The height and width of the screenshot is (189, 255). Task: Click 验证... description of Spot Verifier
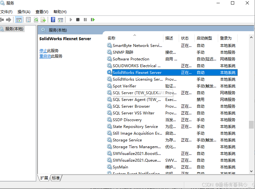170,86
